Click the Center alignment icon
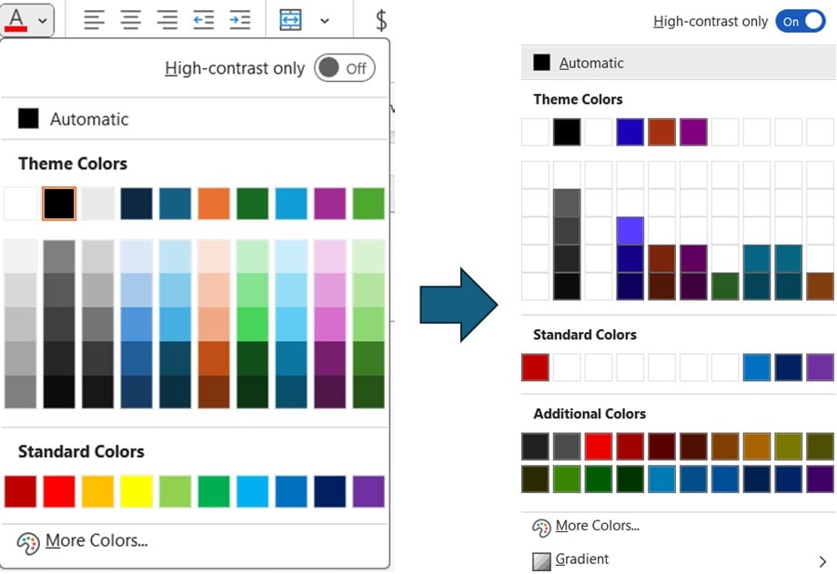 (x=130, y=20)
